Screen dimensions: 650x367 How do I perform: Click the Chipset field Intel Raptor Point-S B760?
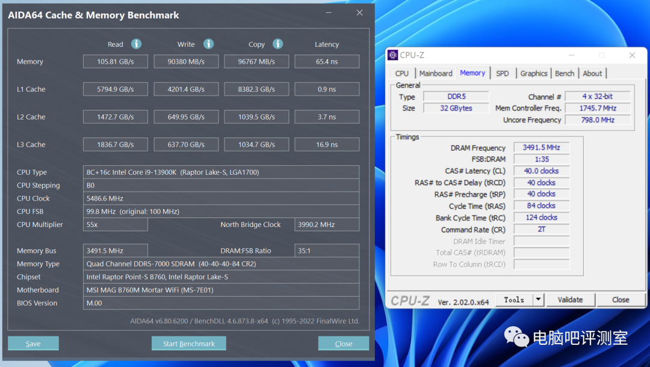pyautogui.click(x=221, y=277)
